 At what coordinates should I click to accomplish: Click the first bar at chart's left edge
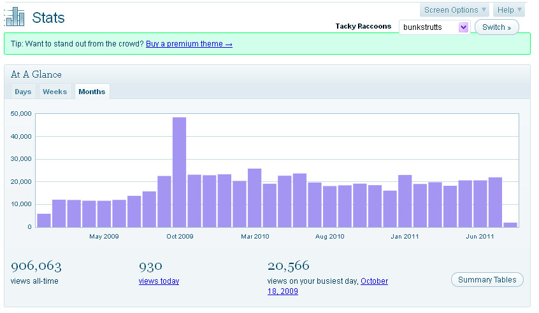(x=44, y=220)
